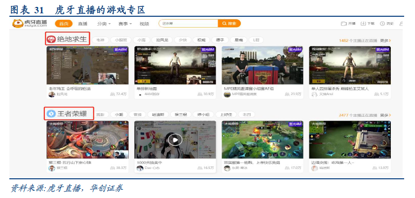Click viewer icon next to 23.9万
Viewport: 415px width, 198px height.
tap(287, 94)
